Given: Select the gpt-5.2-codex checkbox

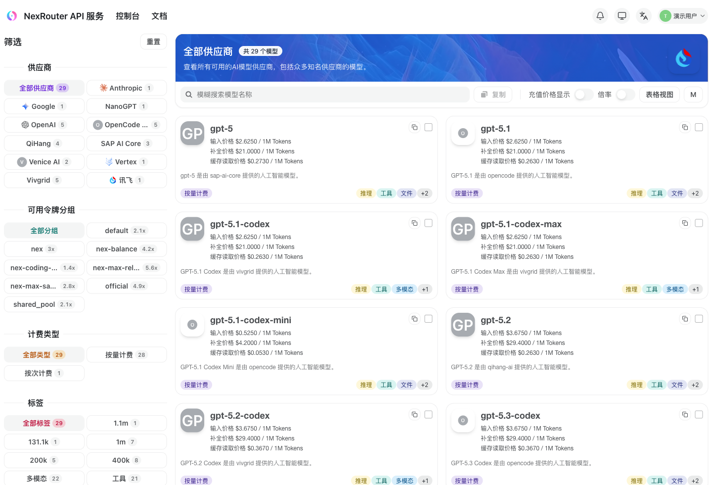Looking at the screenshot, I should click(429, 415).
